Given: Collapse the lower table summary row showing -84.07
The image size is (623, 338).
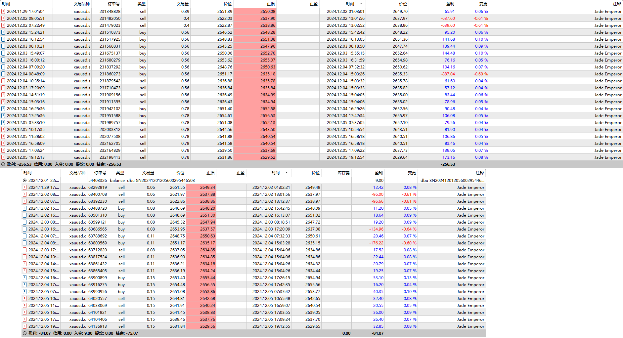Looking at the screenshot, I should click(24, 333).
